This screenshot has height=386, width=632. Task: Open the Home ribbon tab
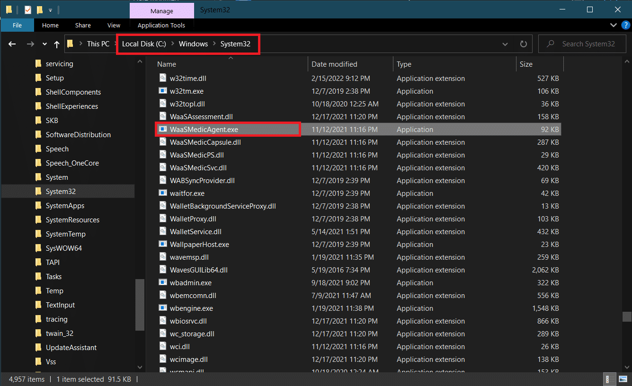pos(50,26)
